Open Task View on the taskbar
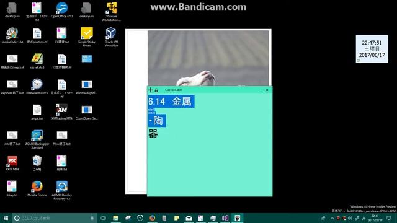This screenshot has height=223, width=397. point(103,218)
